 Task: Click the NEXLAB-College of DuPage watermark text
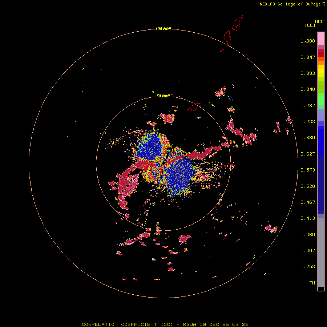click(290, 4)
